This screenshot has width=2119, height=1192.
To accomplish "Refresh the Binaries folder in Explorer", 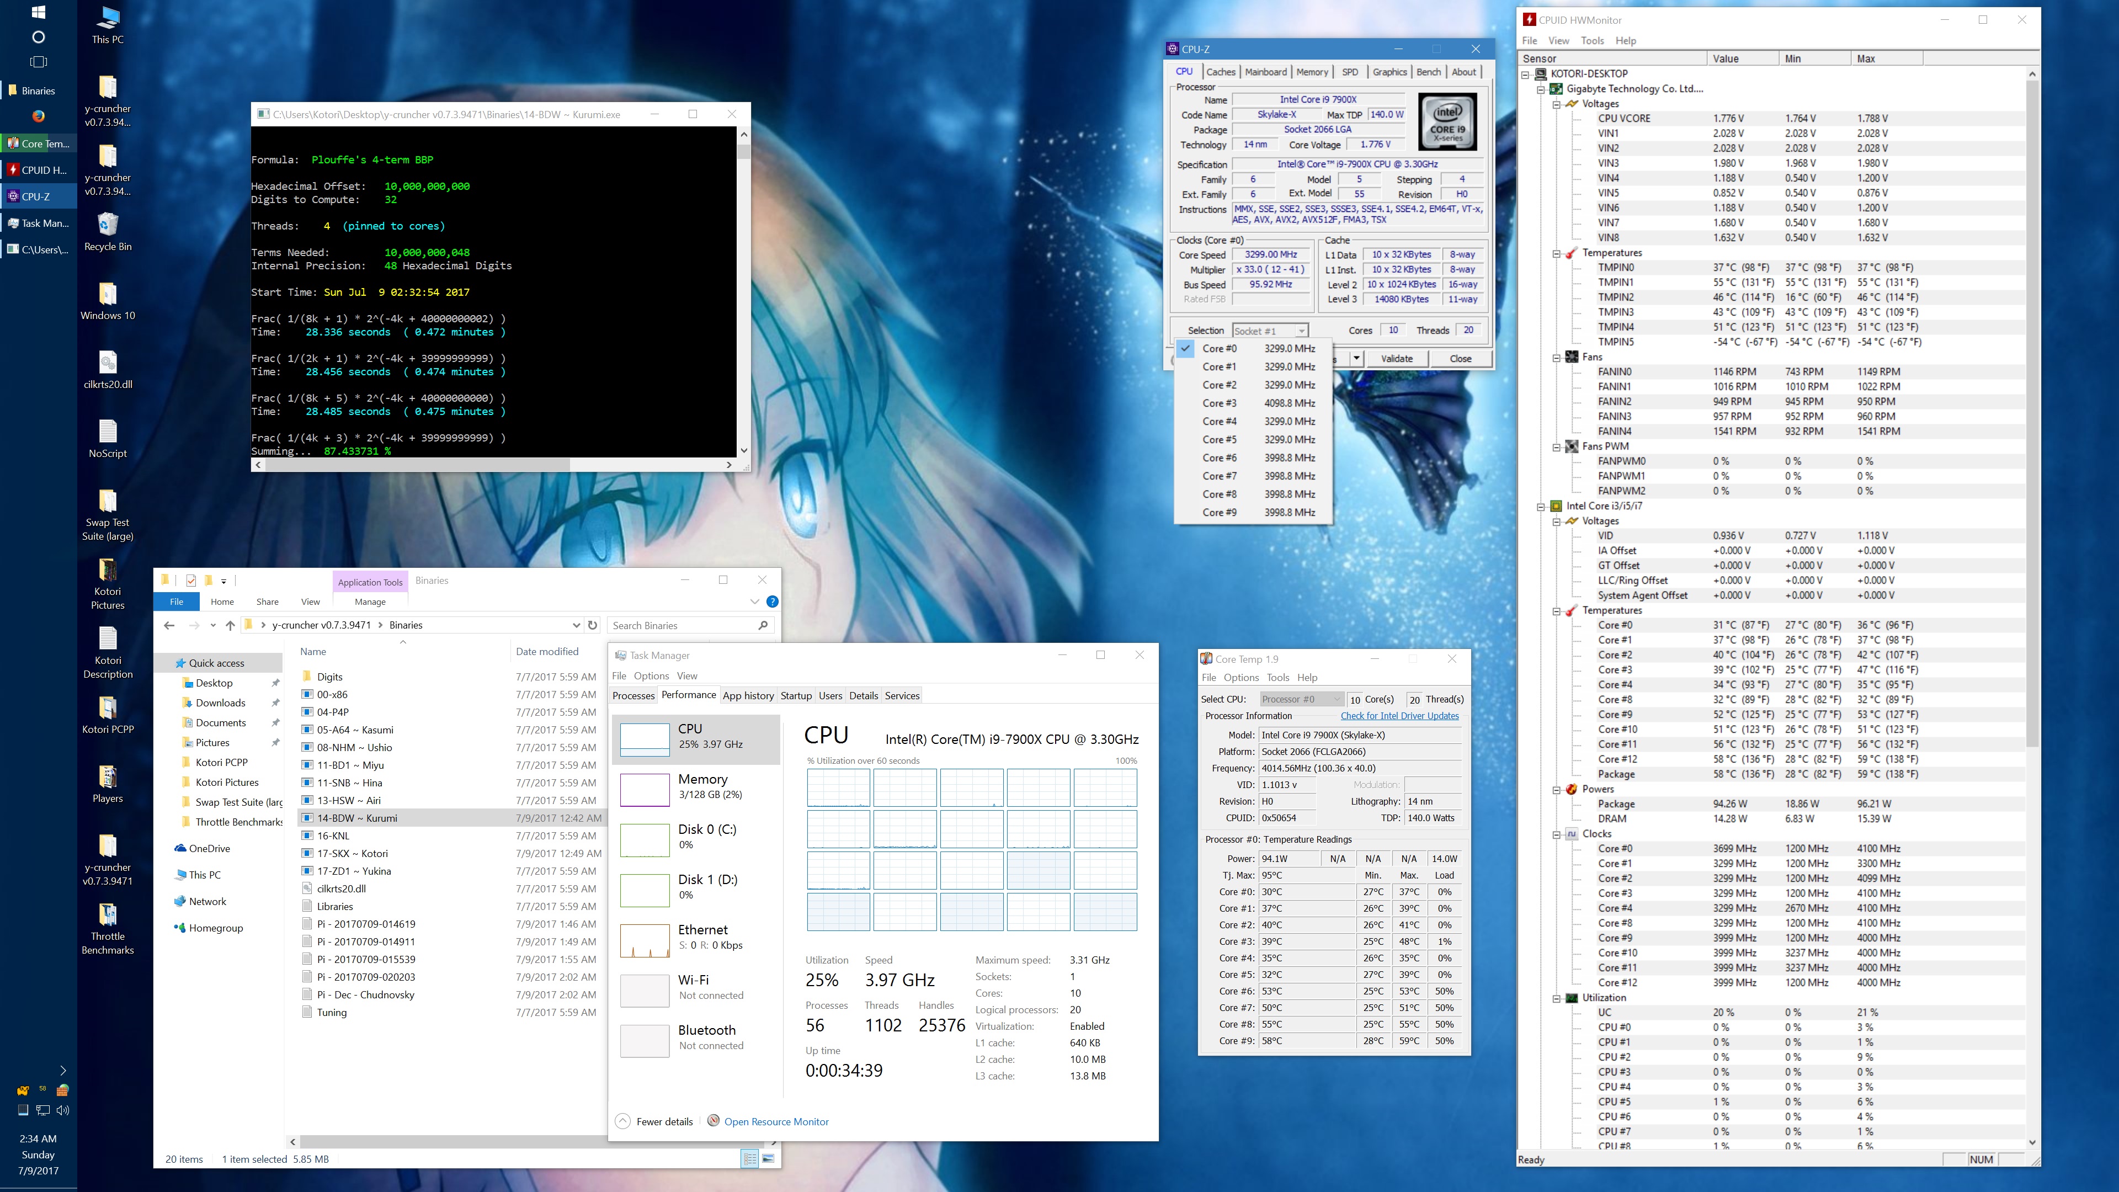I will 592,625.
